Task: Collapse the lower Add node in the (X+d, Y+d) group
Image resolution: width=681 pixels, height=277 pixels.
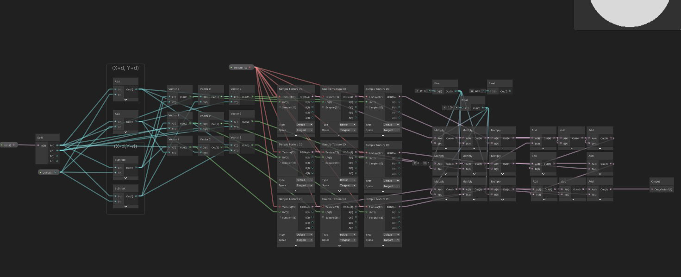Action: (126, 132)
